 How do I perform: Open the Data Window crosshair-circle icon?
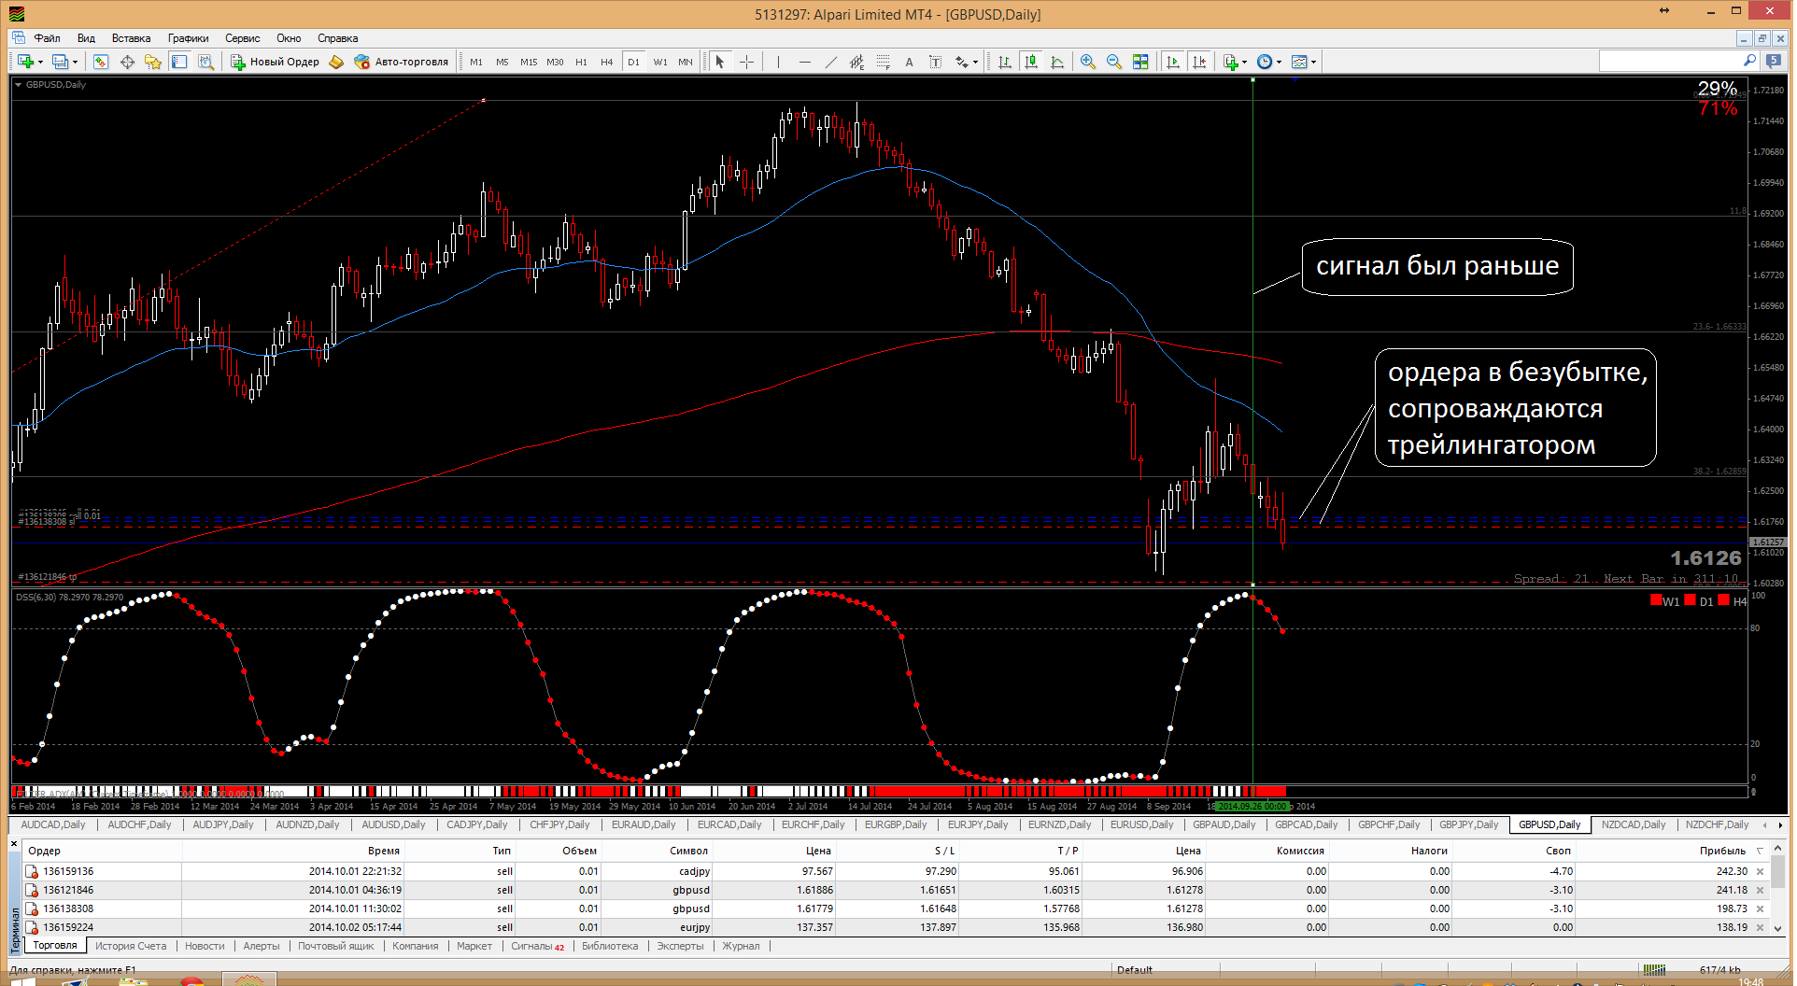tap(127, 62)
